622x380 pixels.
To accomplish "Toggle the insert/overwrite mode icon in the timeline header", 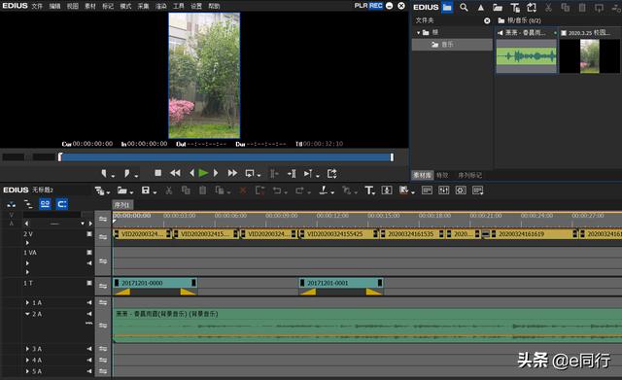I will [11, 204].
